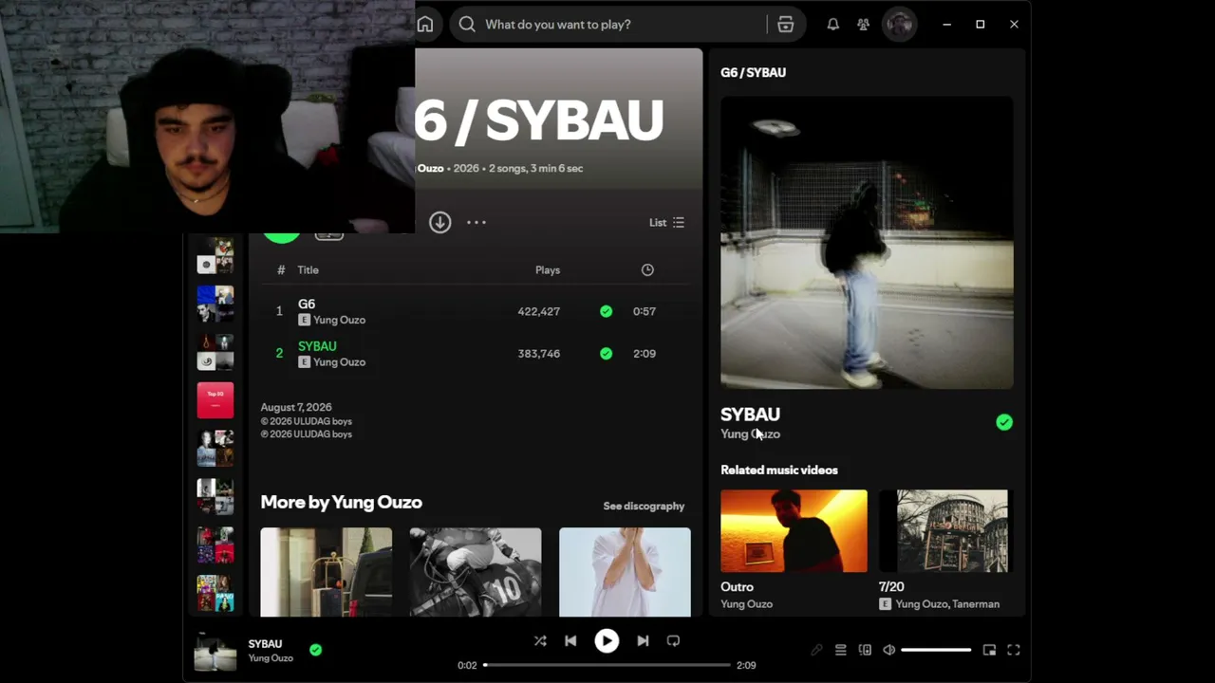Open the user profile avatar menu

[899, 25]
